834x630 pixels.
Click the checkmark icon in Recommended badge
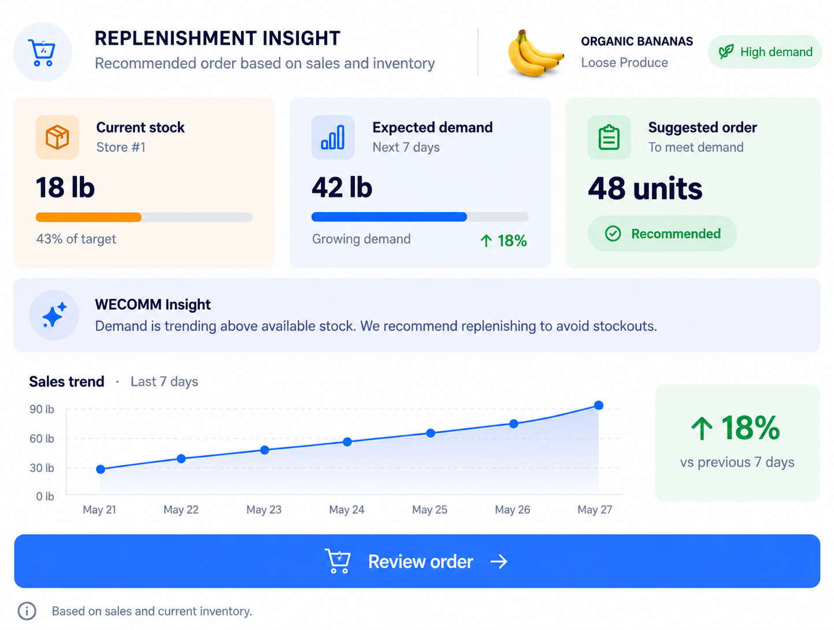click(613, 234)
